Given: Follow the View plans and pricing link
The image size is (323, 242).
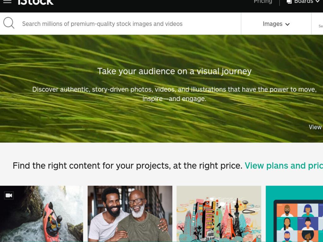Looking at the screenshot, I should (284, 166).
